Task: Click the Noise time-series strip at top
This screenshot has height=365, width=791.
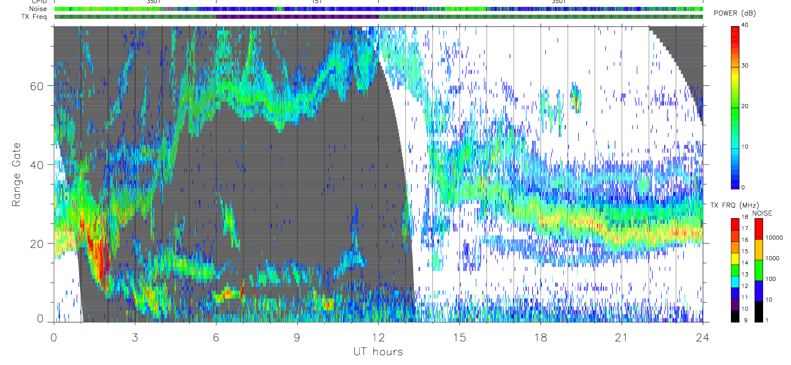Action: (379, 9)
